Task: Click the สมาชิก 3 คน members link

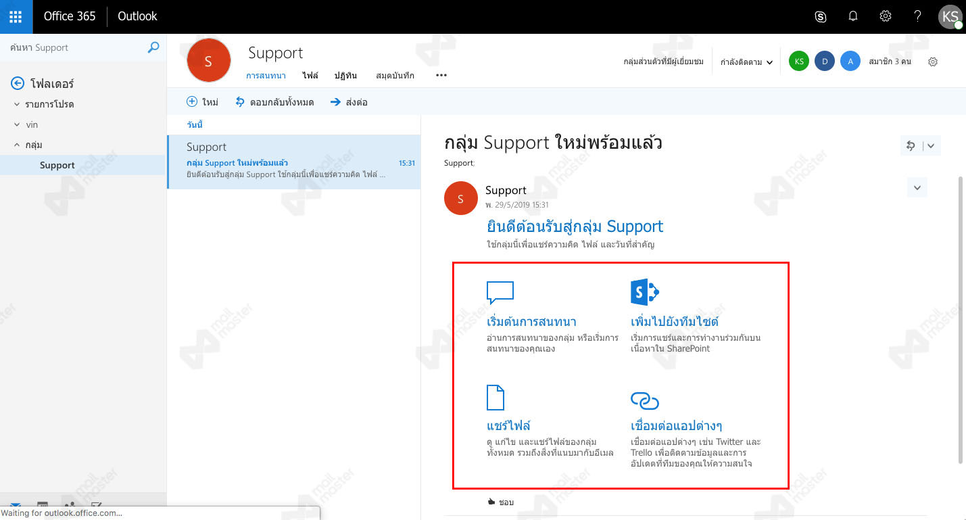Action: click(890, 62)
